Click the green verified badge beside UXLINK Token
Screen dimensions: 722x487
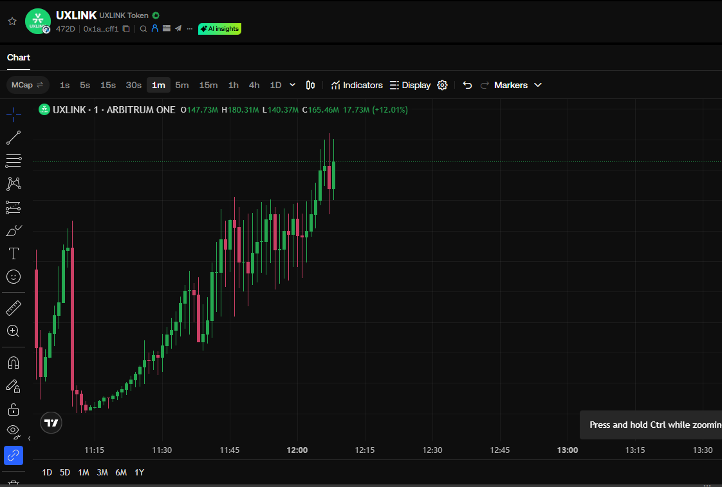(156, 15)
